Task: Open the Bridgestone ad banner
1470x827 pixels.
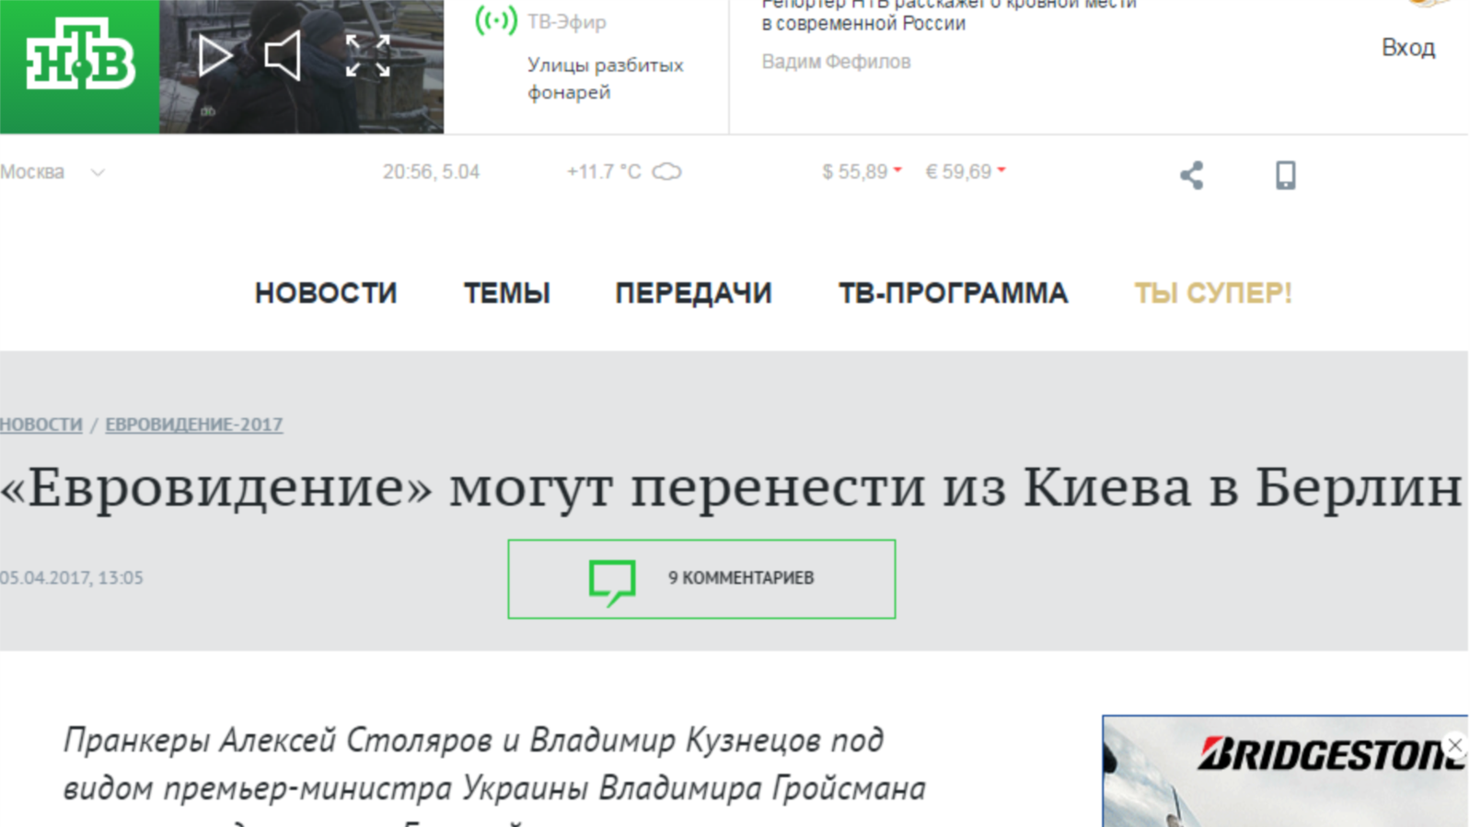Action: tap(1285, 772)
